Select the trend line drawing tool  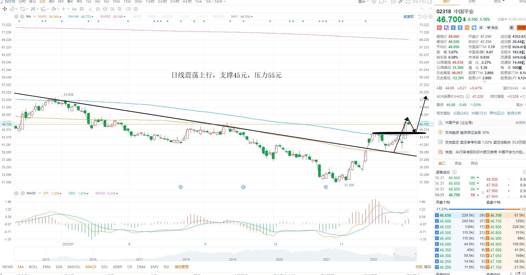coord(12,9)
